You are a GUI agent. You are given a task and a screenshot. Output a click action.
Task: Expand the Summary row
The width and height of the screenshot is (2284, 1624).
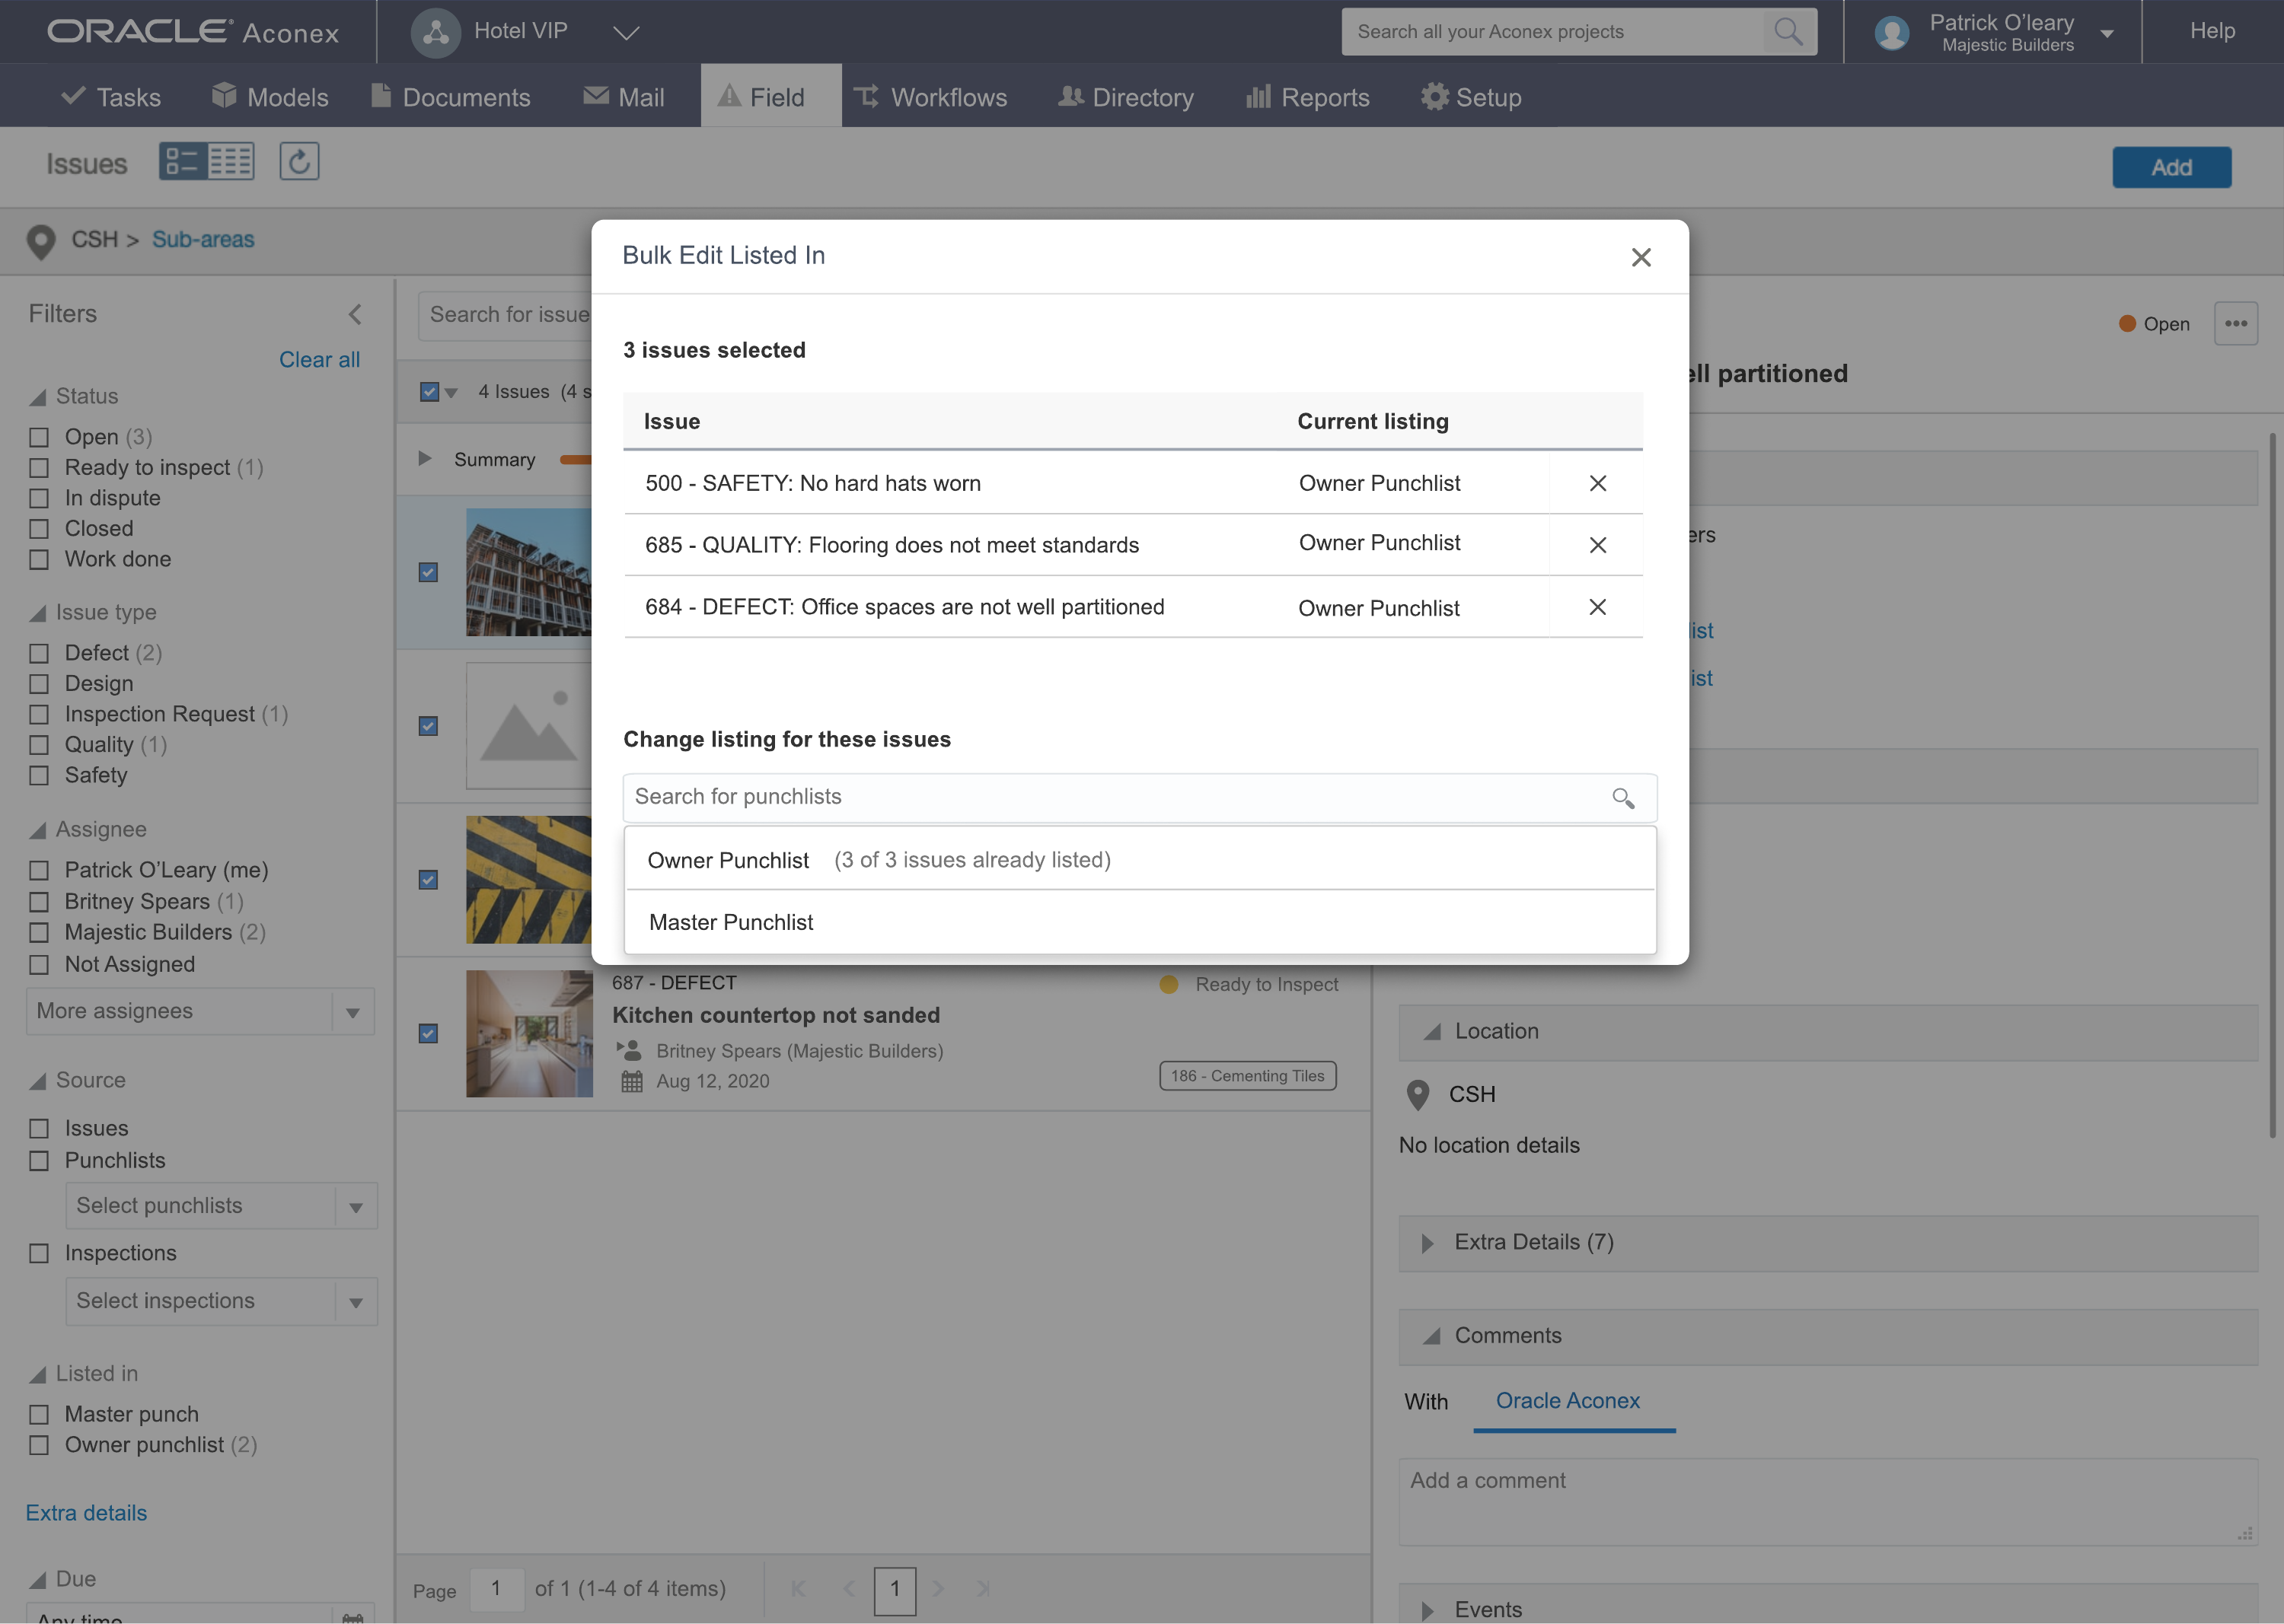[424, 458]
